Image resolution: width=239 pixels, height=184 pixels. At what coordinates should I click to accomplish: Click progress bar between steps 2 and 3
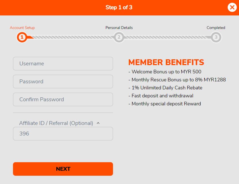167,37
